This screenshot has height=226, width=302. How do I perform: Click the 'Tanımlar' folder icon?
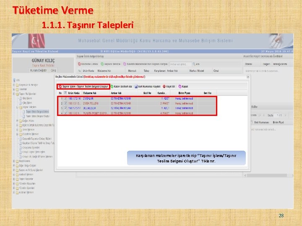(x=17, y=90)
